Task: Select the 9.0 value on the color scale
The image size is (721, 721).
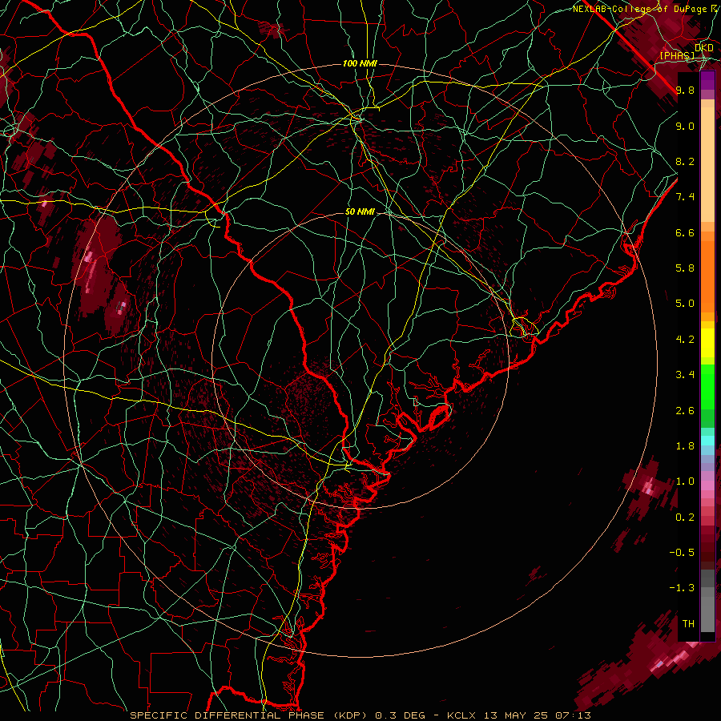Action: (685, 126)
